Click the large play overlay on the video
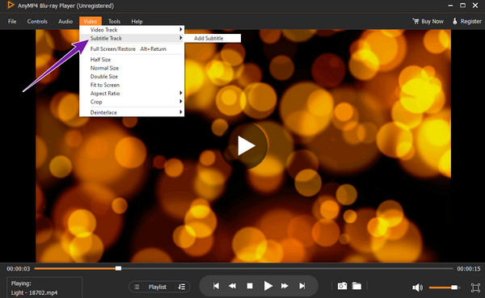This screenshot has height=298, width=485. pos(245,145)
